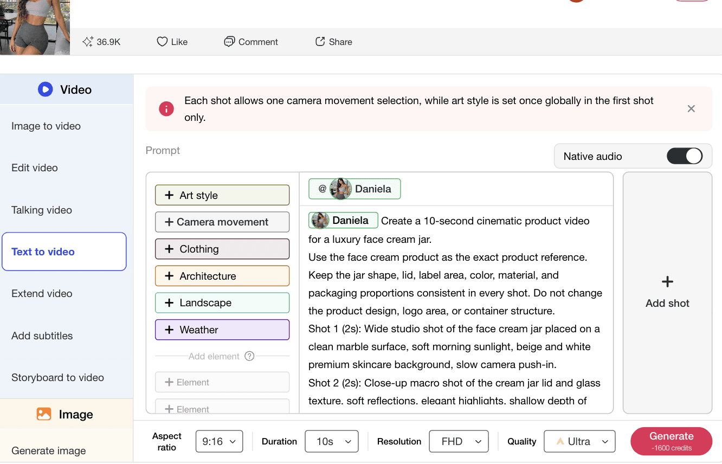Share the video using share icon
The image size is (722, 464).
coord(320,42)
